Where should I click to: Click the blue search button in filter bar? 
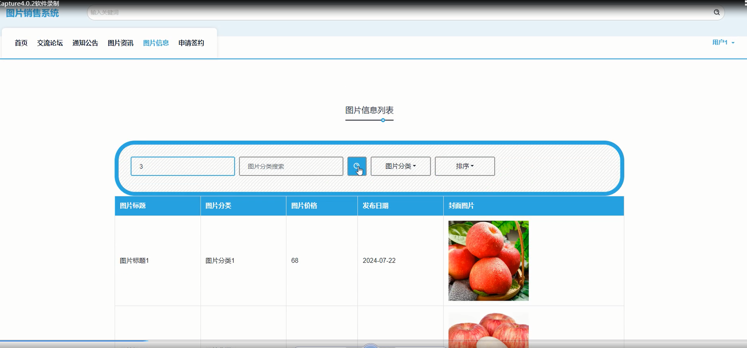[357, 166]
